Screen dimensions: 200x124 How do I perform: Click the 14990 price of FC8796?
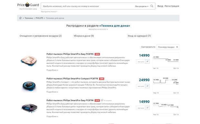(x=144, y=102)
